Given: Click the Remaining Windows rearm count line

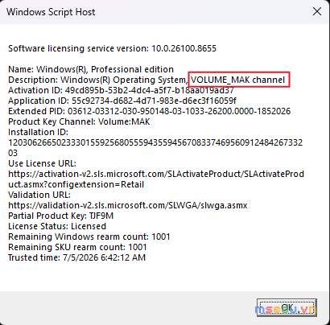Looking at the screenshot, I should [89, 237].
